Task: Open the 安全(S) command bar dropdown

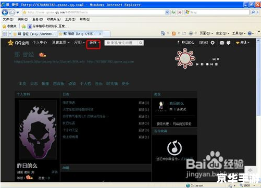Action: click(222, 33)
